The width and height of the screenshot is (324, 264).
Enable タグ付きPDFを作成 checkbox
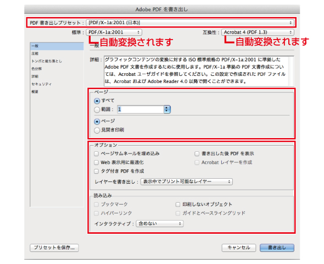coord(96,171)
